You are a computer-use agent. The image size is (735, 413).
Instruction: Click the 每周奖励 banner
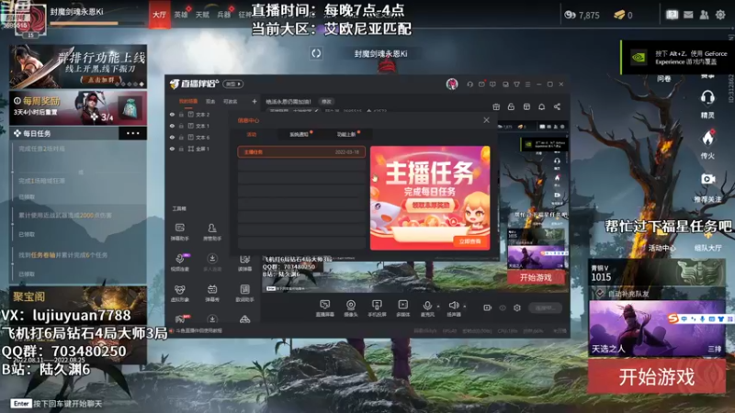pos(78,108)
